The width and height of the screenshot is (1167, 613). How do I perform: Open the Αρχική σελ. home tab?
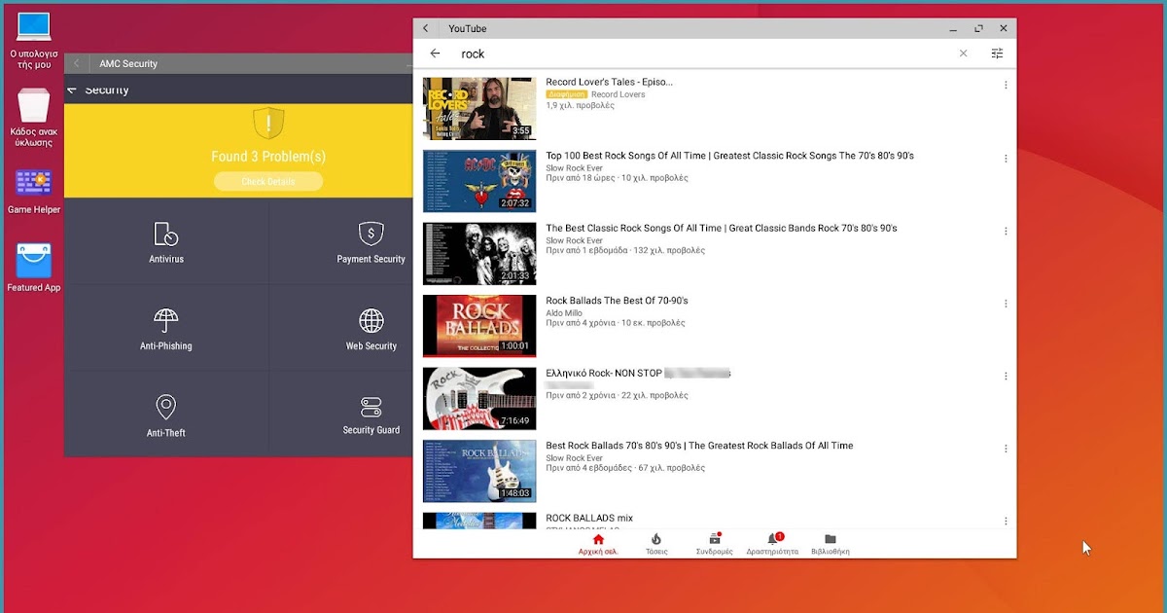click(x=598, y=545)
